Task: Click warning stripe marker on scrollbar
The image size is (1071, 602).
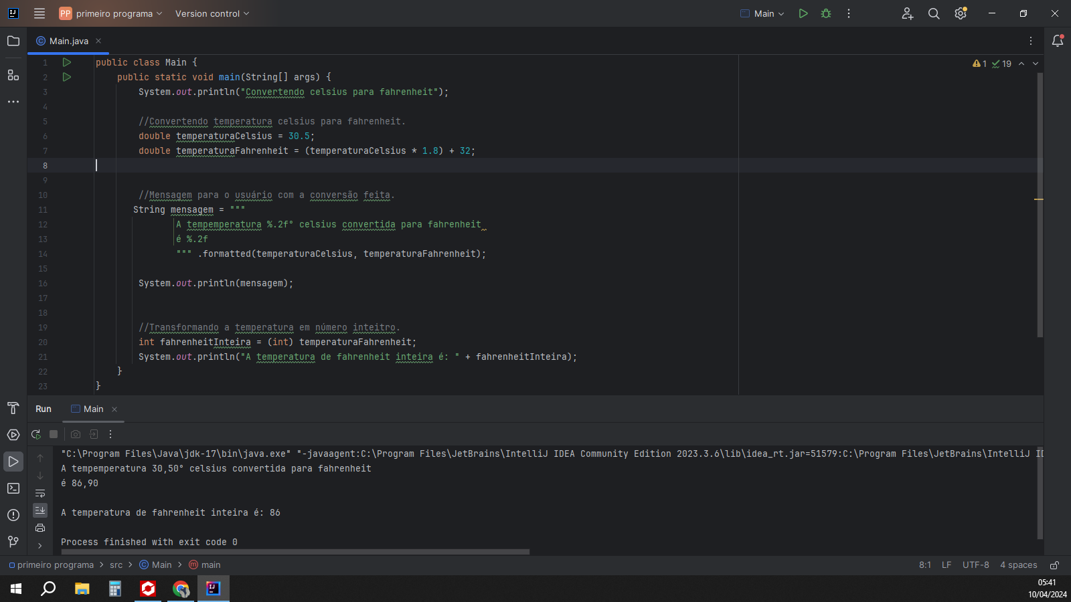Action: click(x=1039, y=199)
